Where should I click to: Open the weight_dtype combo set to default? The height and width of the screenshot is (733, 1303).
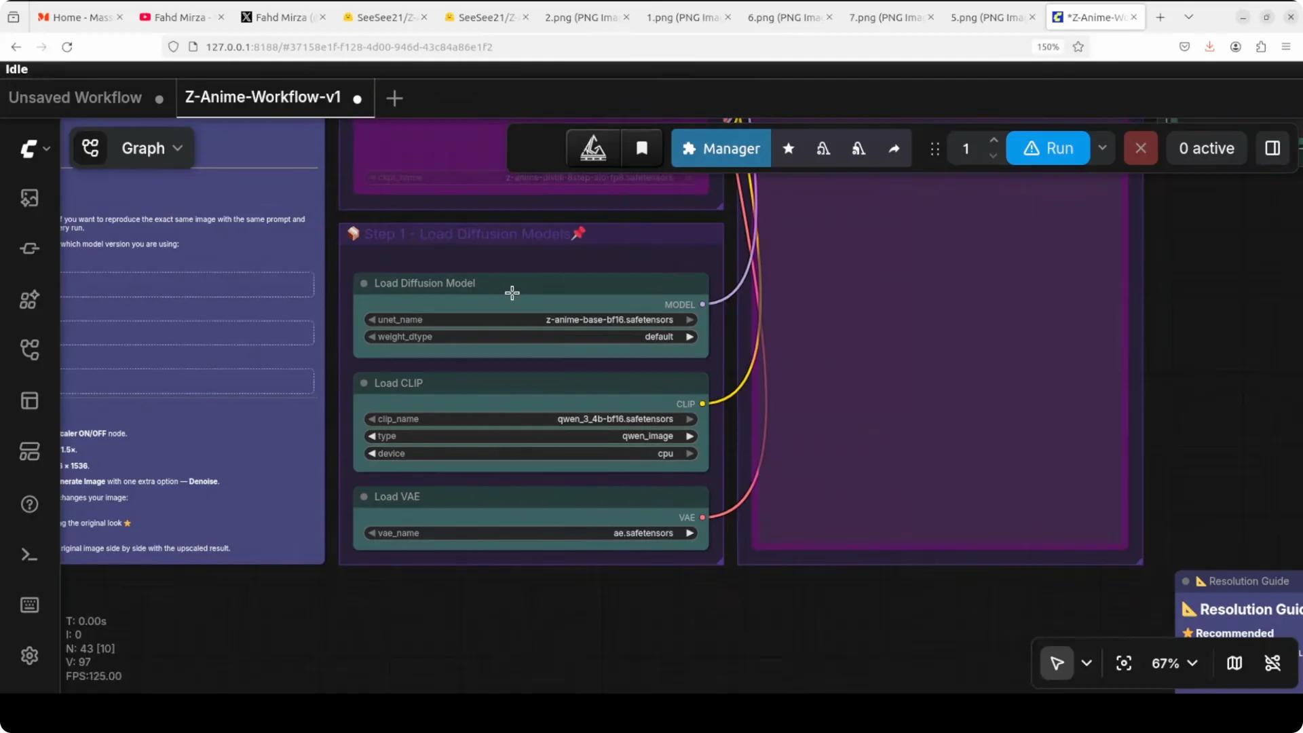(x=531, y=337)
